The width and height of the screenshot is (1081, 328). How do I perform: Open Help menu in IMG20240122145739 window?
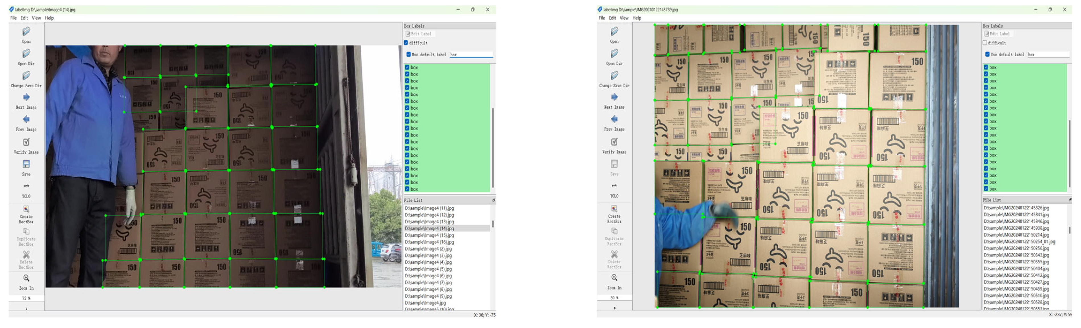[637, 18]
